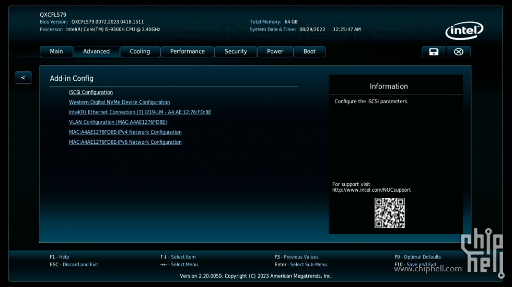Open IPv4 Network Configuration
Viewport: 512px width, 287px height.
click(x=125, y=132)
